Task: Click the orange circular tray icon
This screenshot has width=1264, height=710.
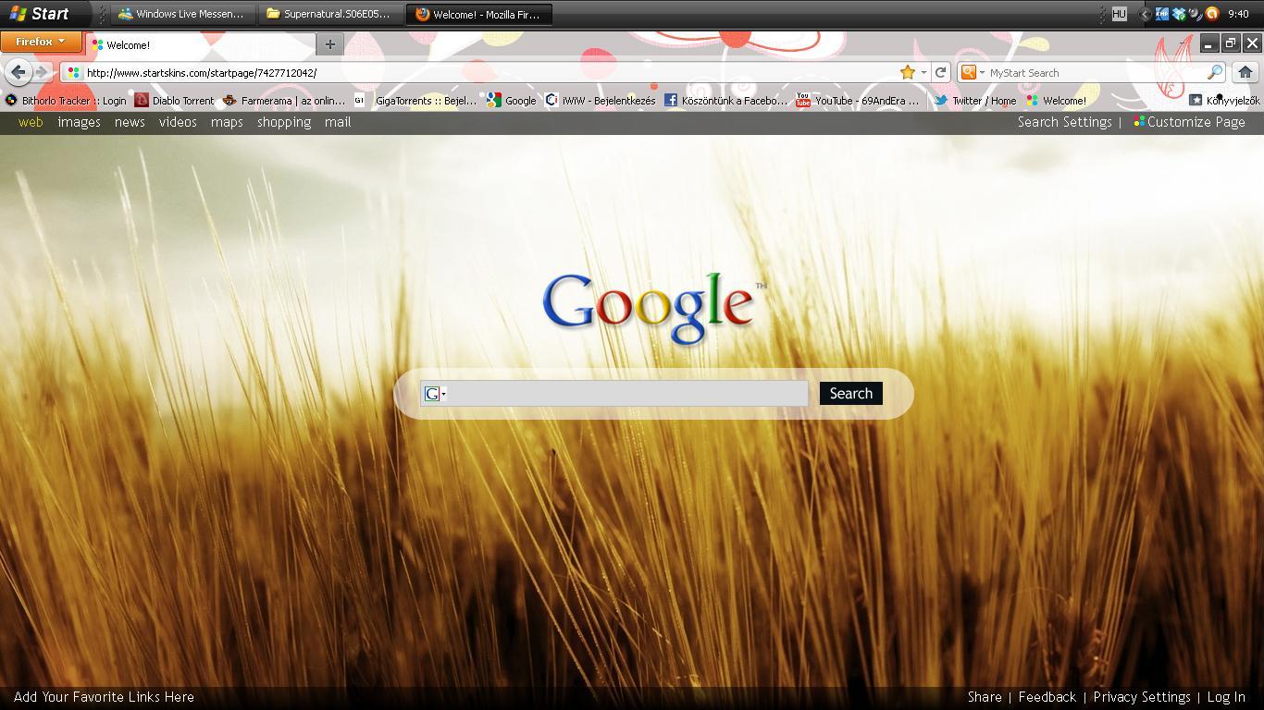Action: coord(1211,14)
